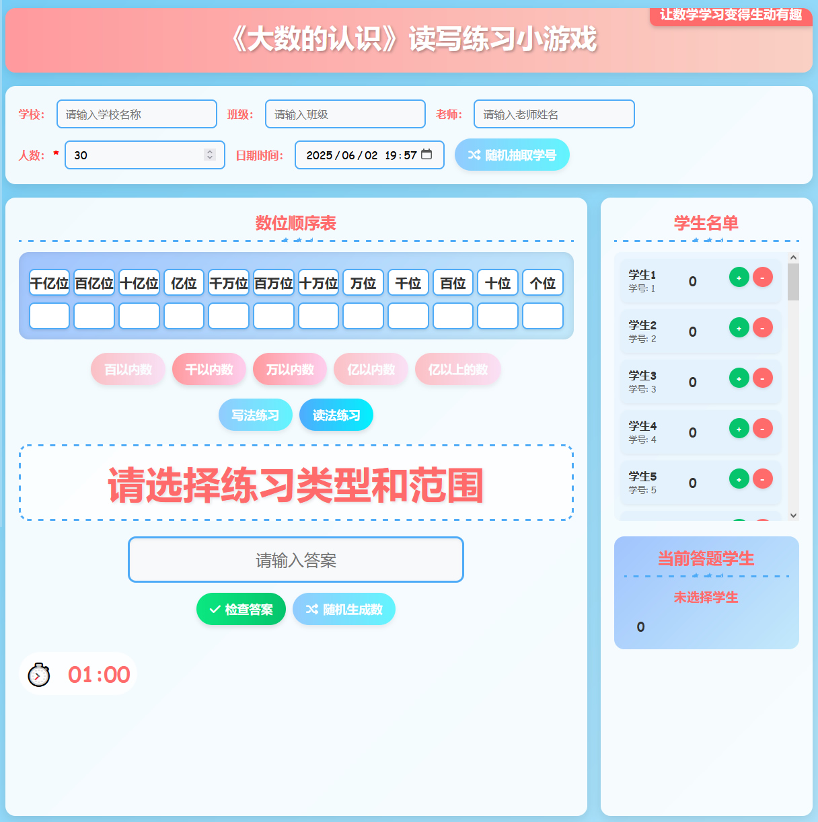
Task: Click the empty box under 万位
Action: 363,316
